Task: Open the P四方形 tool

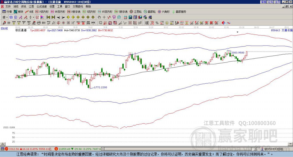Action: (x=42, y=11)
